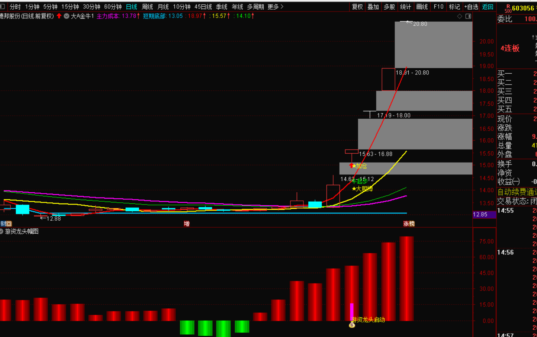This screenshot has height=337, width=537.
Task: Expand the 游资龙头幅图 indicator dropdown
Action: [1, 231]
